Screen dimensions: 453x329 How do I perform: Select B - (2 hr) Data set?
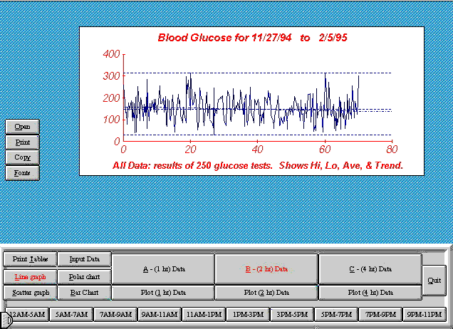[x=266, y=269]
